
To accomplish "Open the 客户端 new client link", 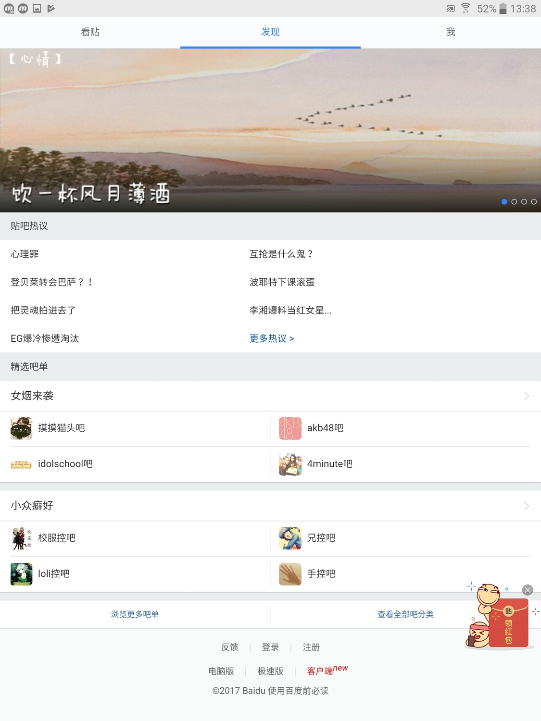I will (x=327, y=670).
